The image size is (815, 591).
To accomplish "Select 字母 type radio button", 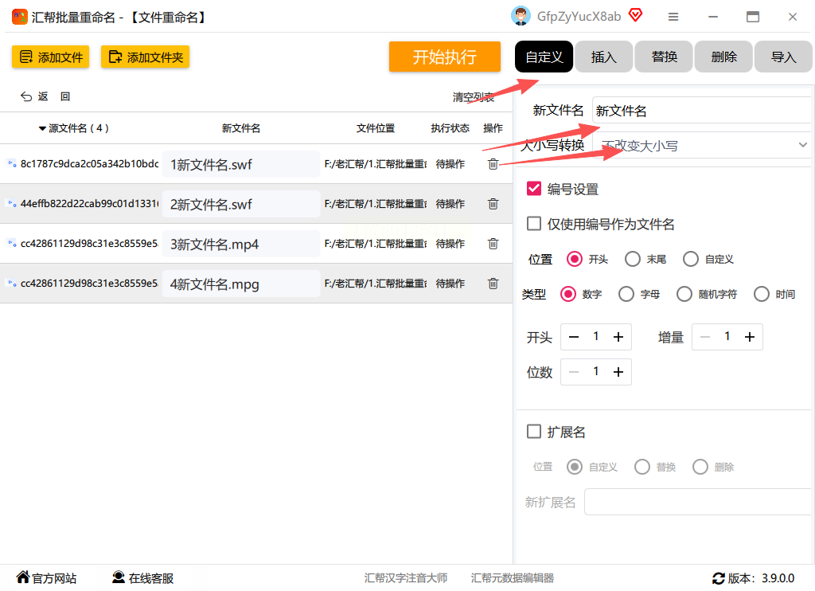I will click(x=626, y=295).
